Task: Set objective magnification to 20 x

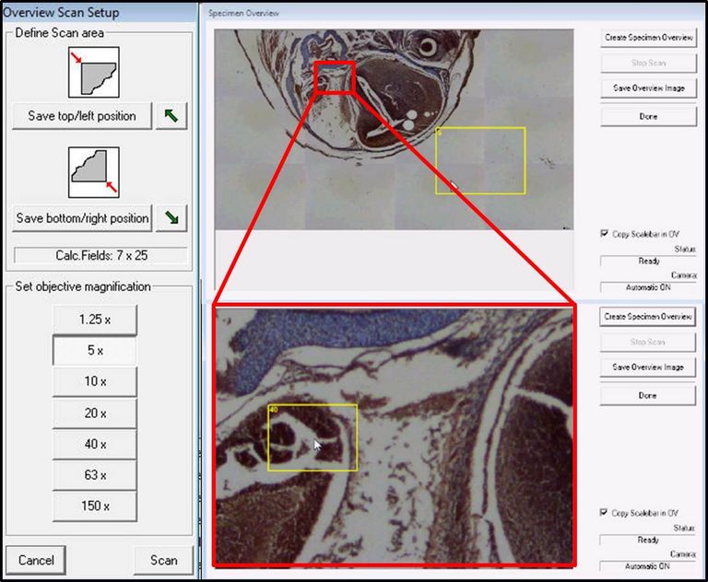Action: pos(94,413)
